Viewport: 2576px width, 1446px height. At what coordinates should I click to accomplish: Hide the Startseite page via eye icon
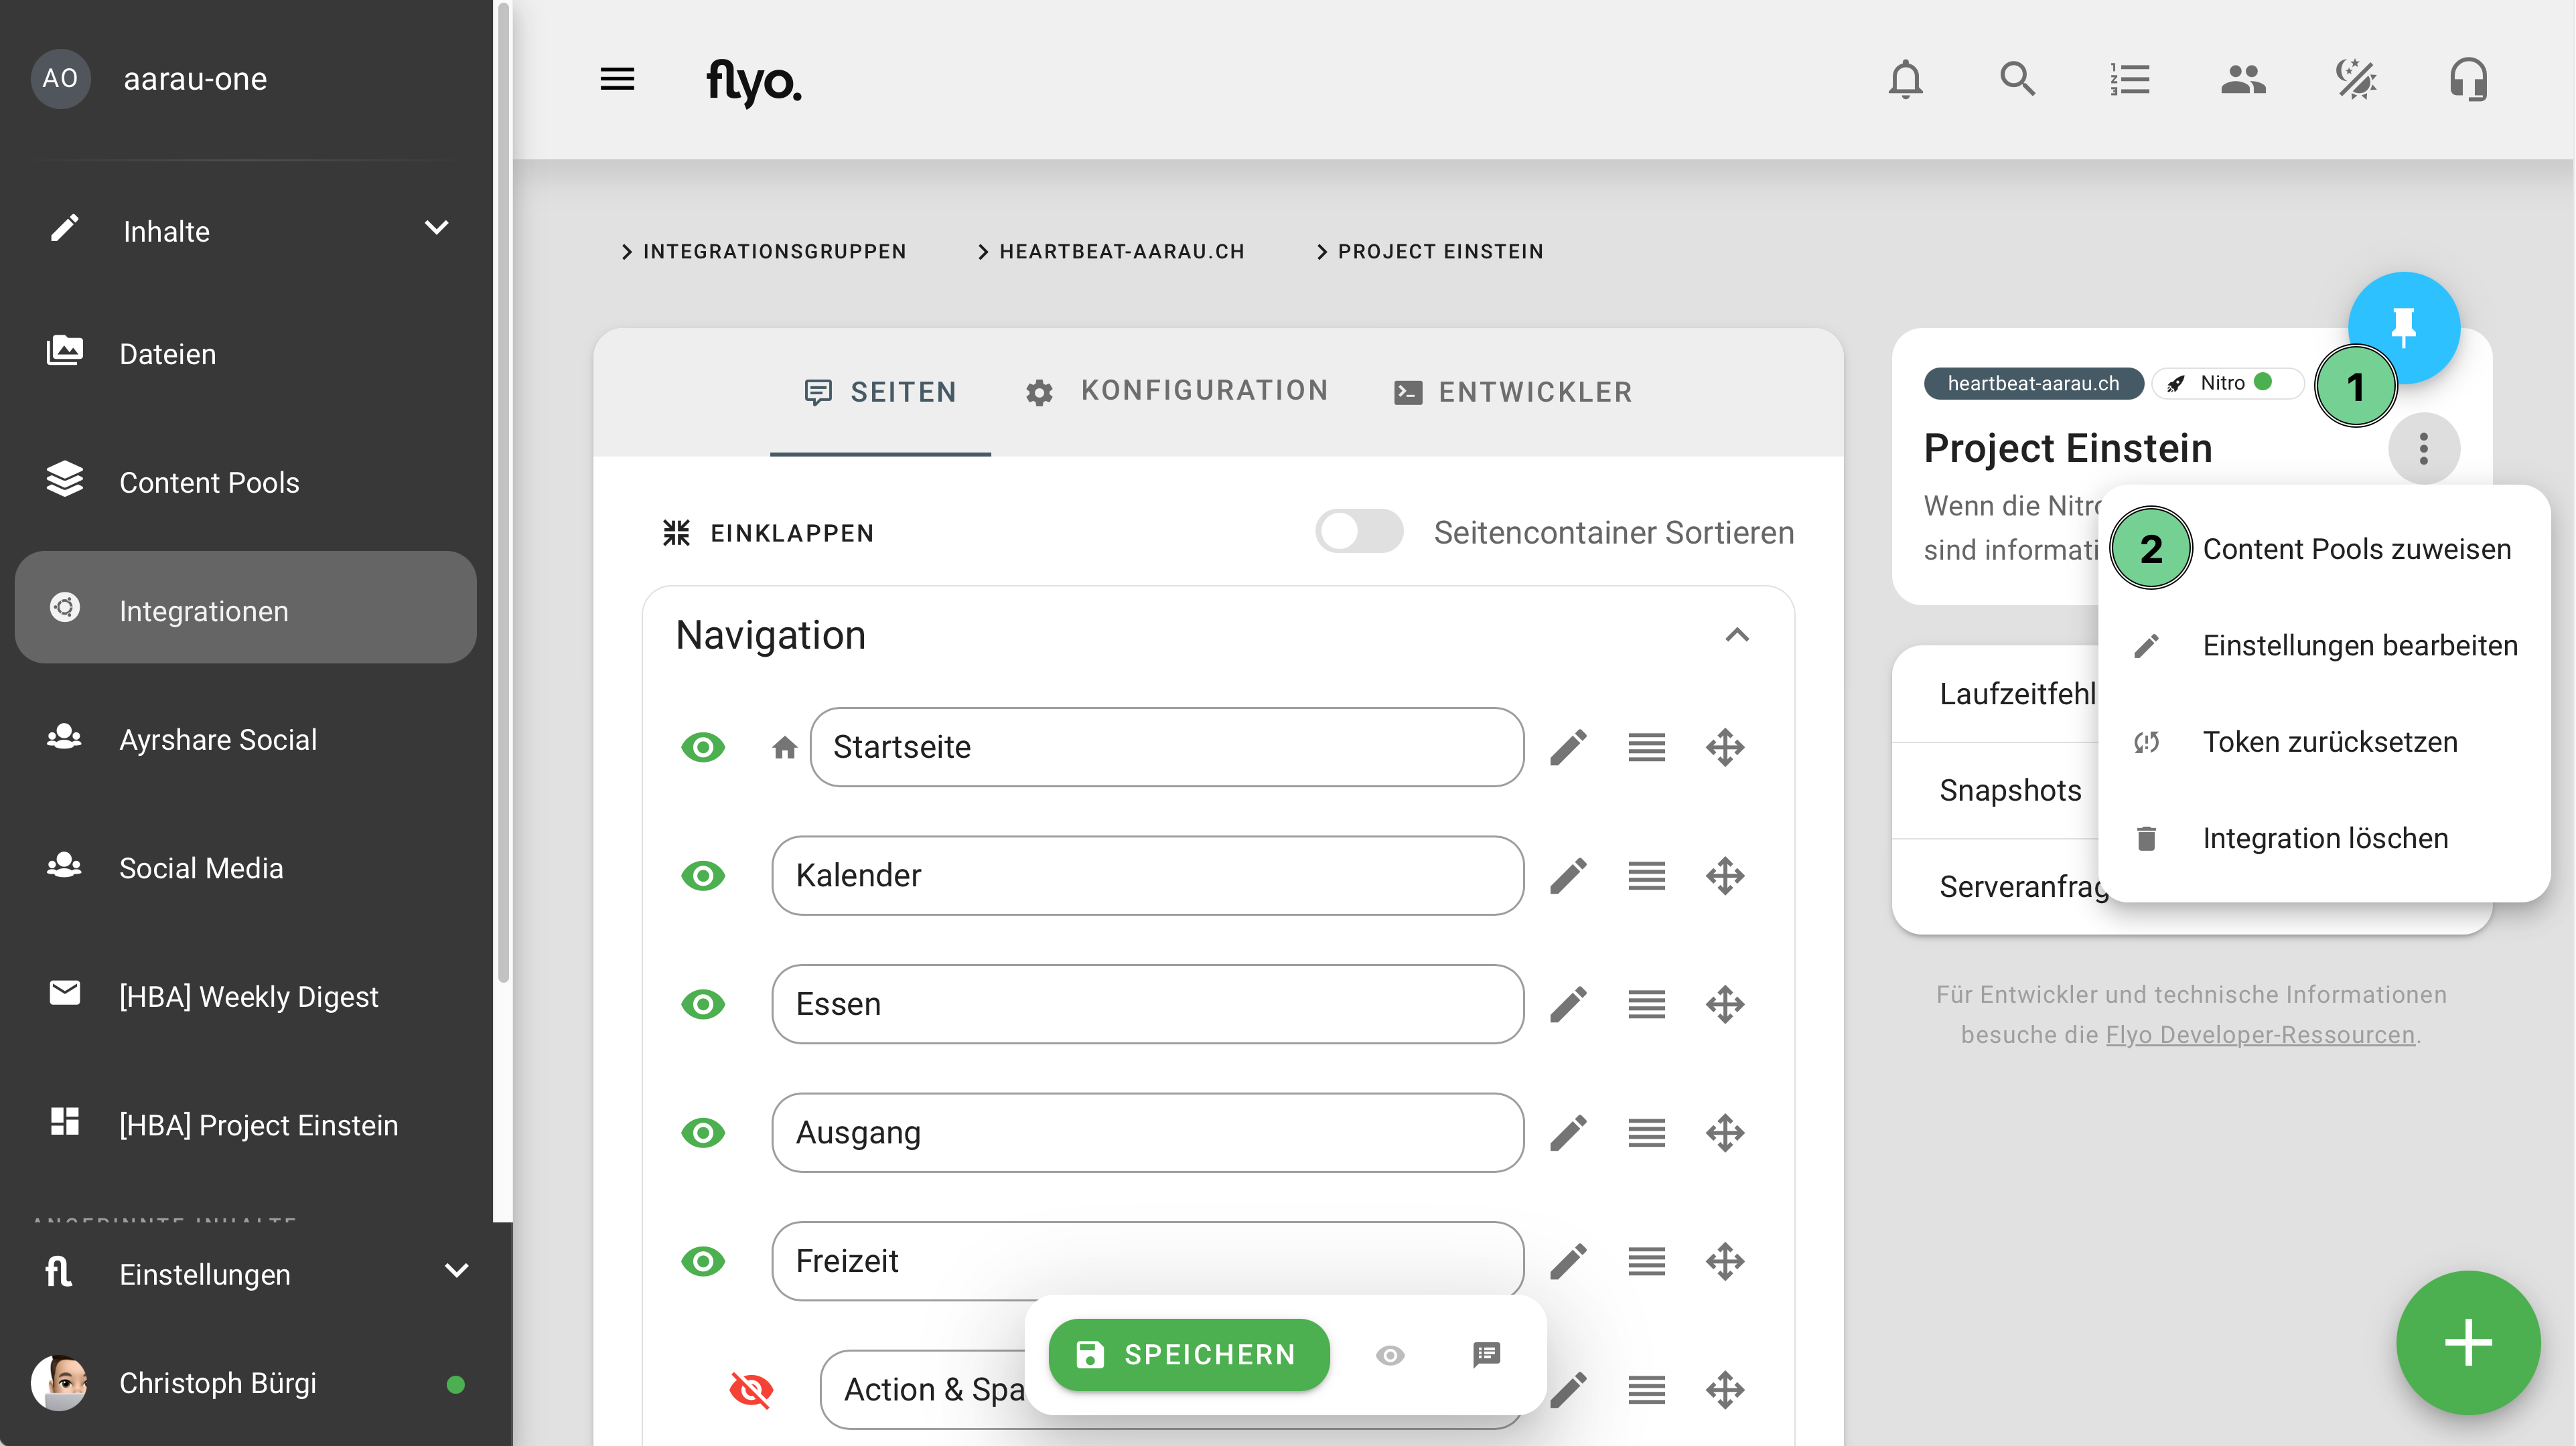point(703,748)
